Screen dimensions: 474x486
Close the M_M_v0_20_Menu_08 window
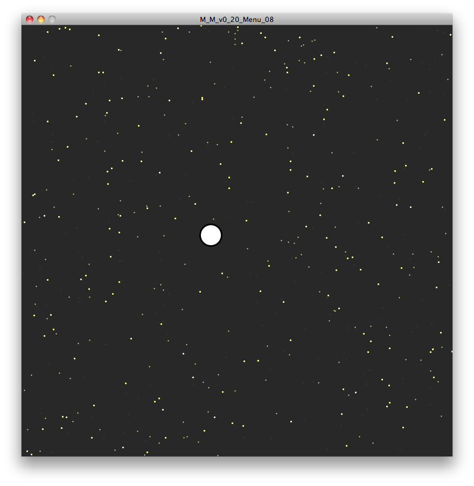click(x=30, y=19)
